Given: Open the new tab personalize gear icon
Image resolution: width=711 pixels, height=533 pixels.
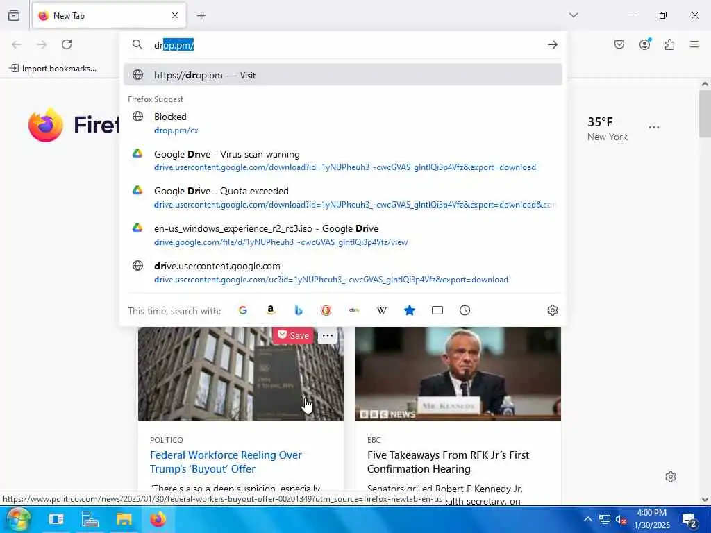Looking at the screenshot, I should (x=671, y=477).
